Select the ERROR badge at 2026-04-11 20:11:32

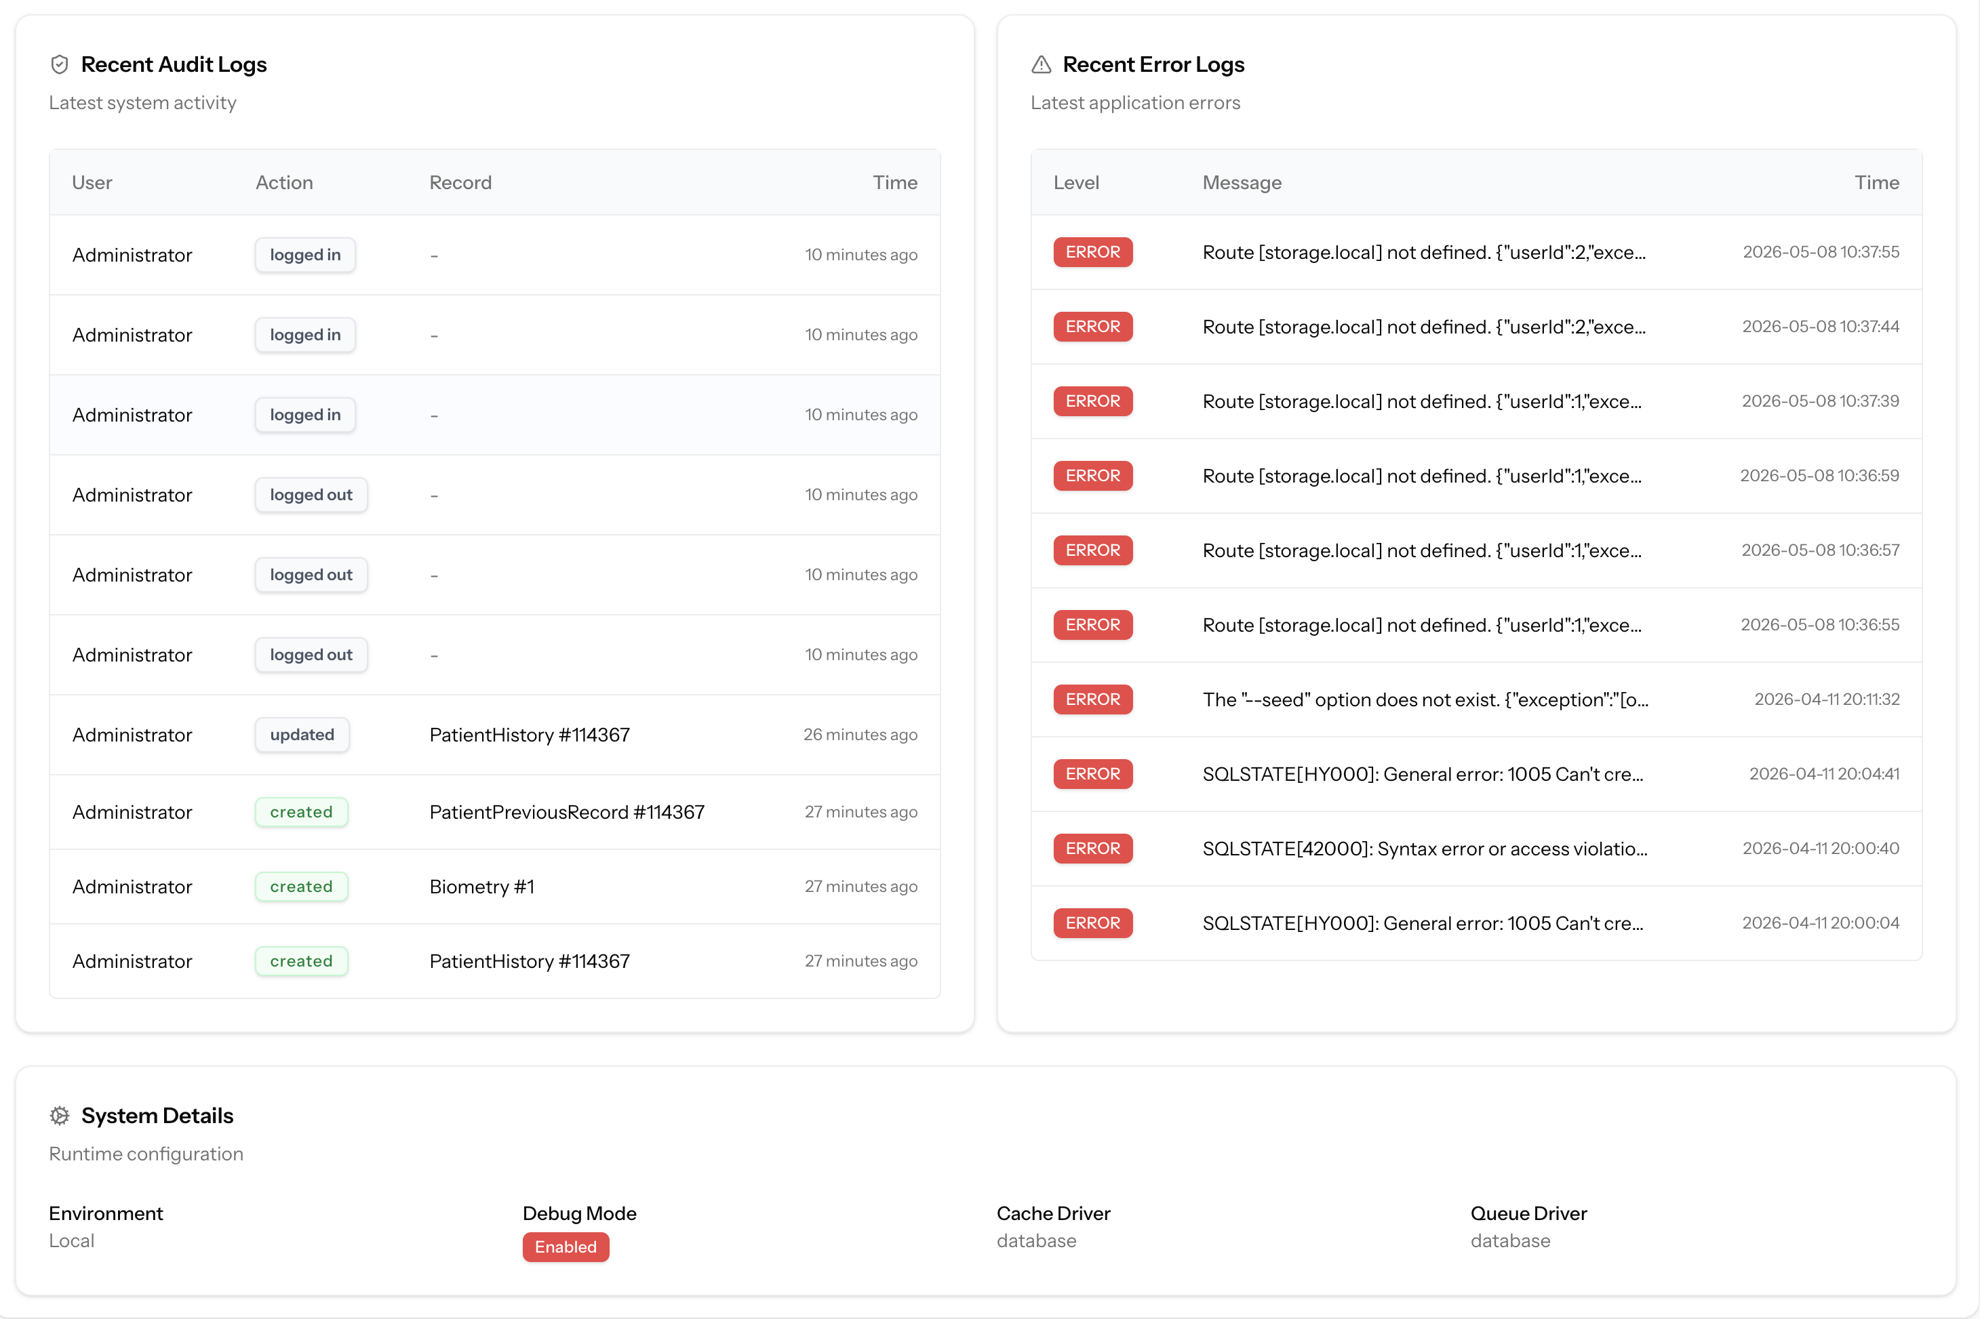point(1093,700)
